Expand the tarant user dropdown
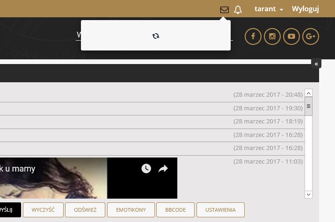The width and height of the screenshot is (335, 222). point(269,9)
